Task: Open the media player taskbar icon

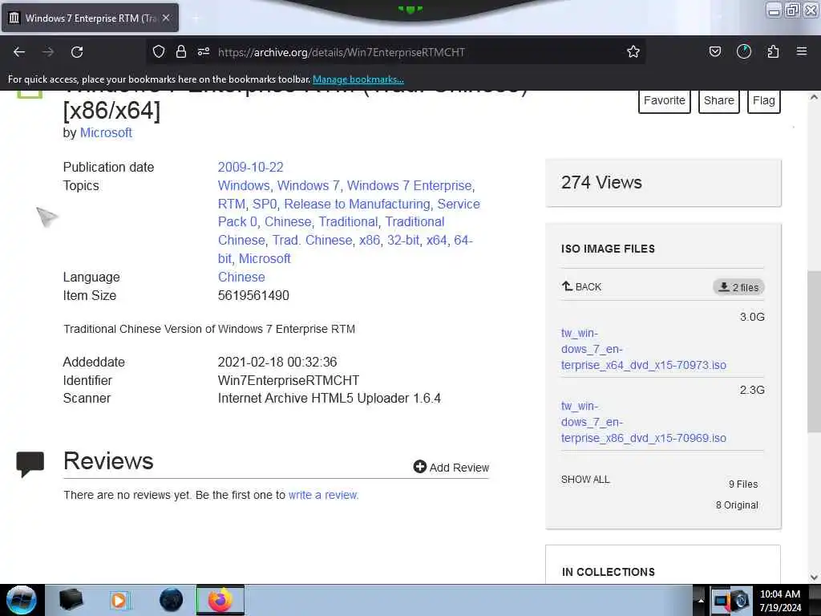Action: 119,600
